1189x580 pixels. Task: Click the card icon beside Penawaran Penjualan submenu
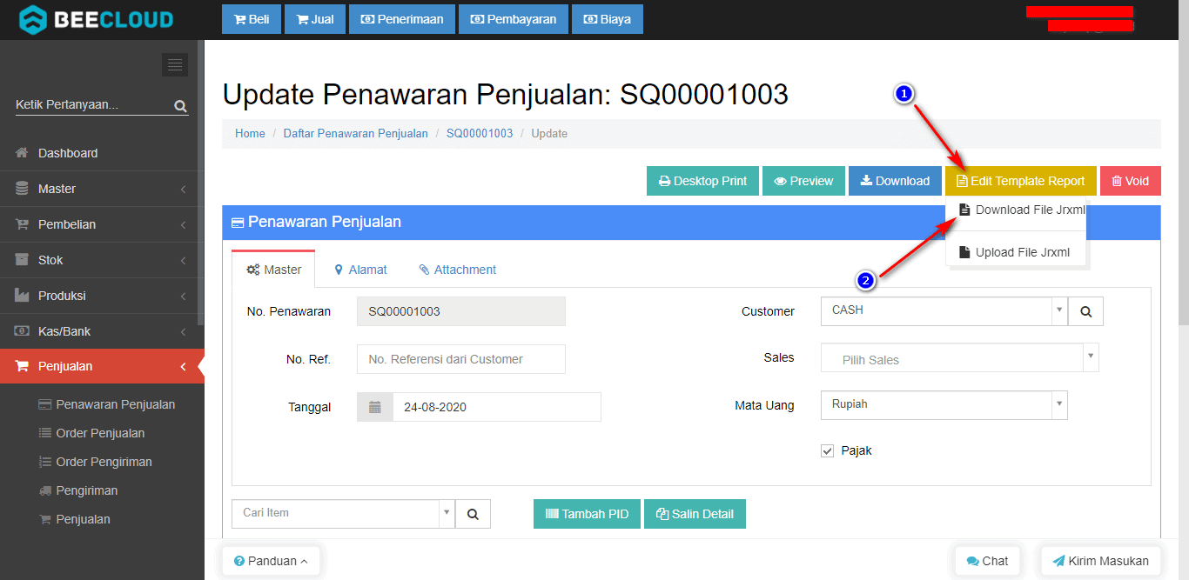pyautogui.click(x=45, y=404)
